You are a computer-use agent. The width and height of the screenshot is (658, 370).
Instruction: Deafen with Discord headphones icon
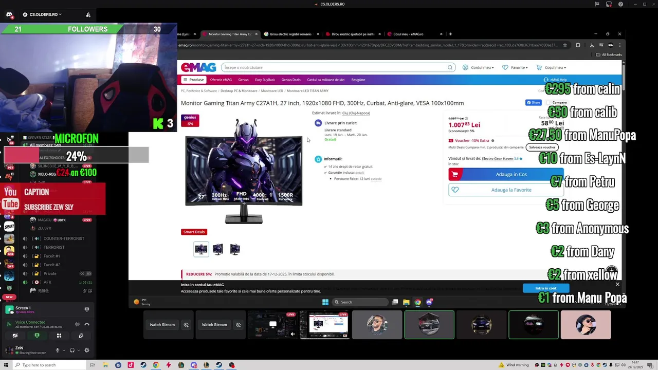pos(72,350)
